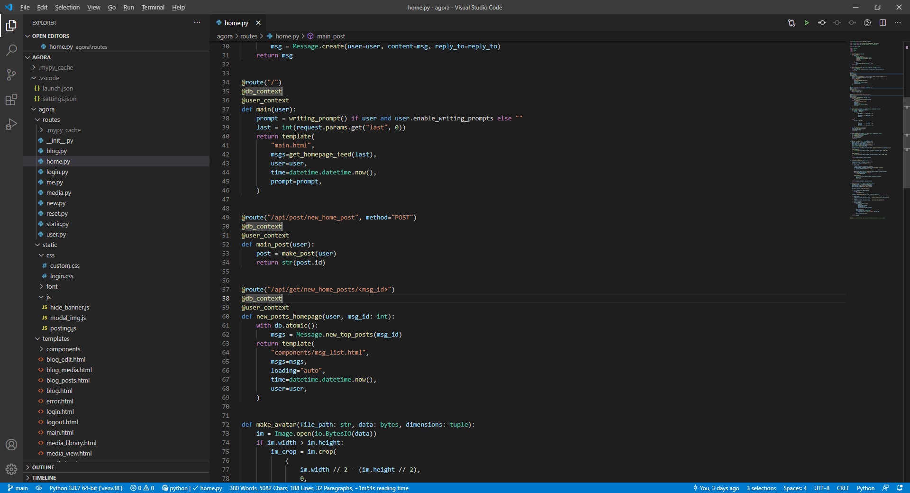Image resolution: width=910 pixels, height=493 pixels.
Task: Open the Explorer view in activity bar
Action: [11, 26]
